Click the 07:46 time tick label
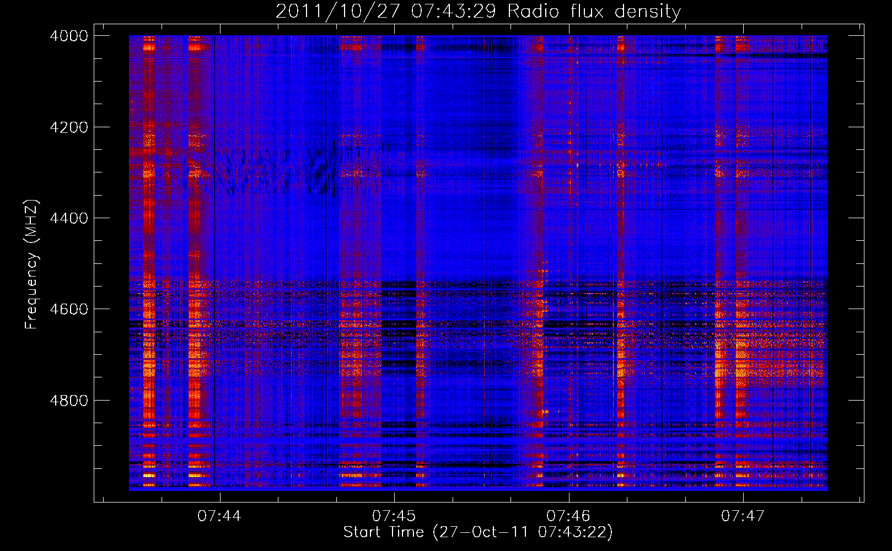 pos(568,516)
